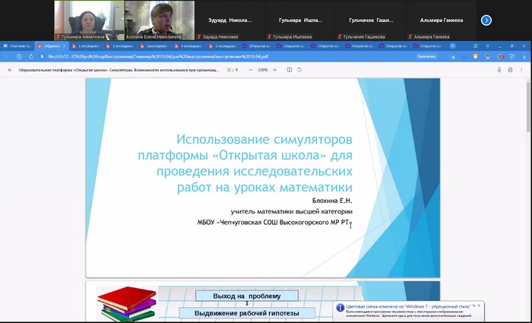The width and height of the screenshot is (532, 323).
Task: Select Блохина Елена Николаевна's video thumbnail
Action: coord(160,21)
